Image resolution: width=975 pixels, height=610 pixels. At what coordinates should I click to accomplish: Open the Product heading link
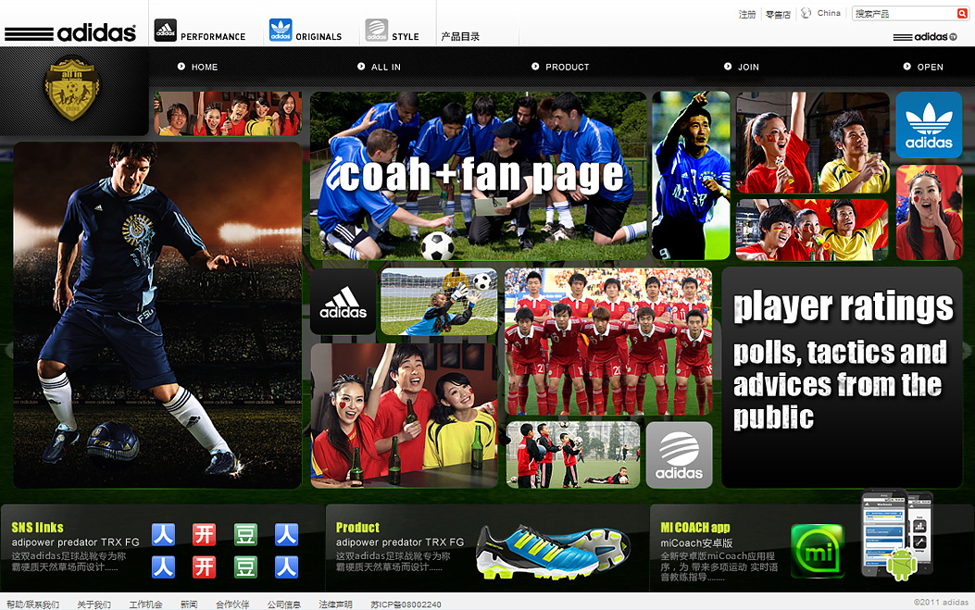(357, 528)
